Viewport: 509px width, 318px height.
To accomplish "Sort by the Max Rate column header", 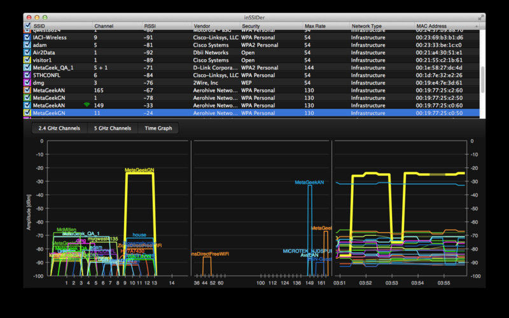I will pyautogui.click(x=315, y=26).
